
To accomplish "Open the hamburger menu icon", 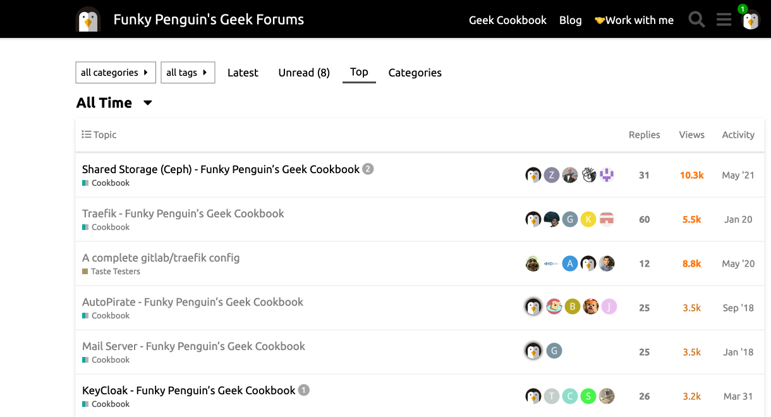I will point(724,20).
